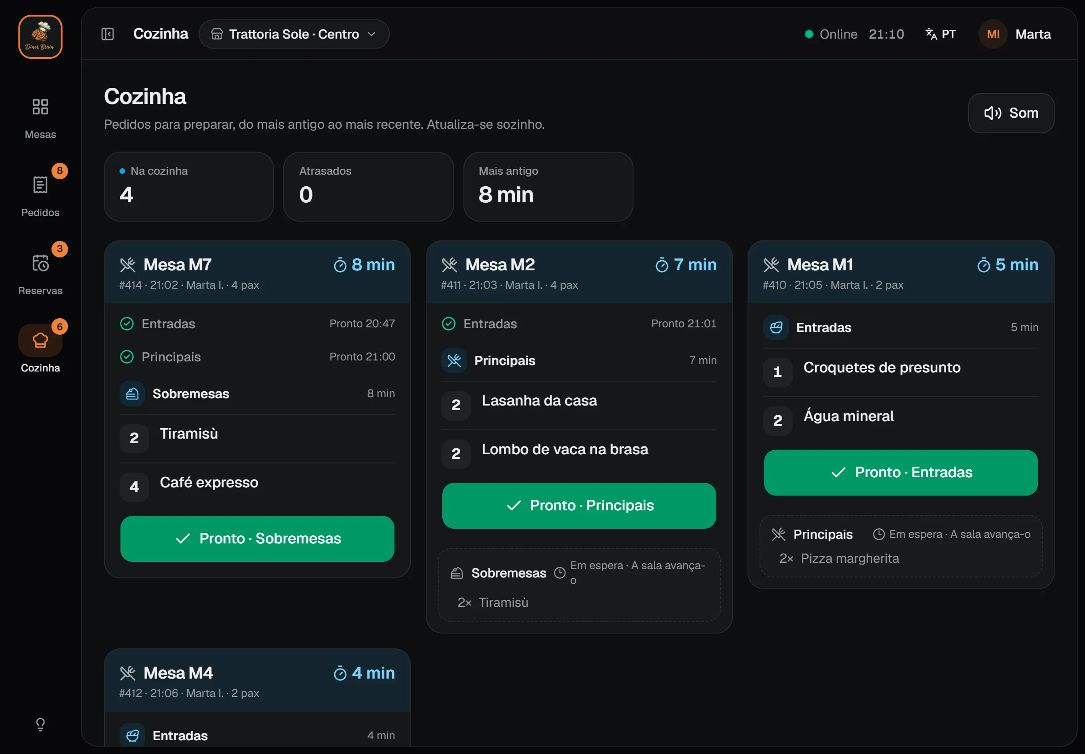Viewport: 1085px width, 754px height.
Task: Click the Mesa M7 timer icon
Action: [x=340, y=265]
